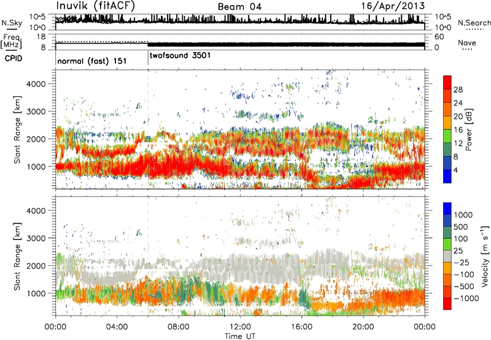491x340 pixels.
Task: Click the '28' tick on power colorbar
Action: coord(458,90)
